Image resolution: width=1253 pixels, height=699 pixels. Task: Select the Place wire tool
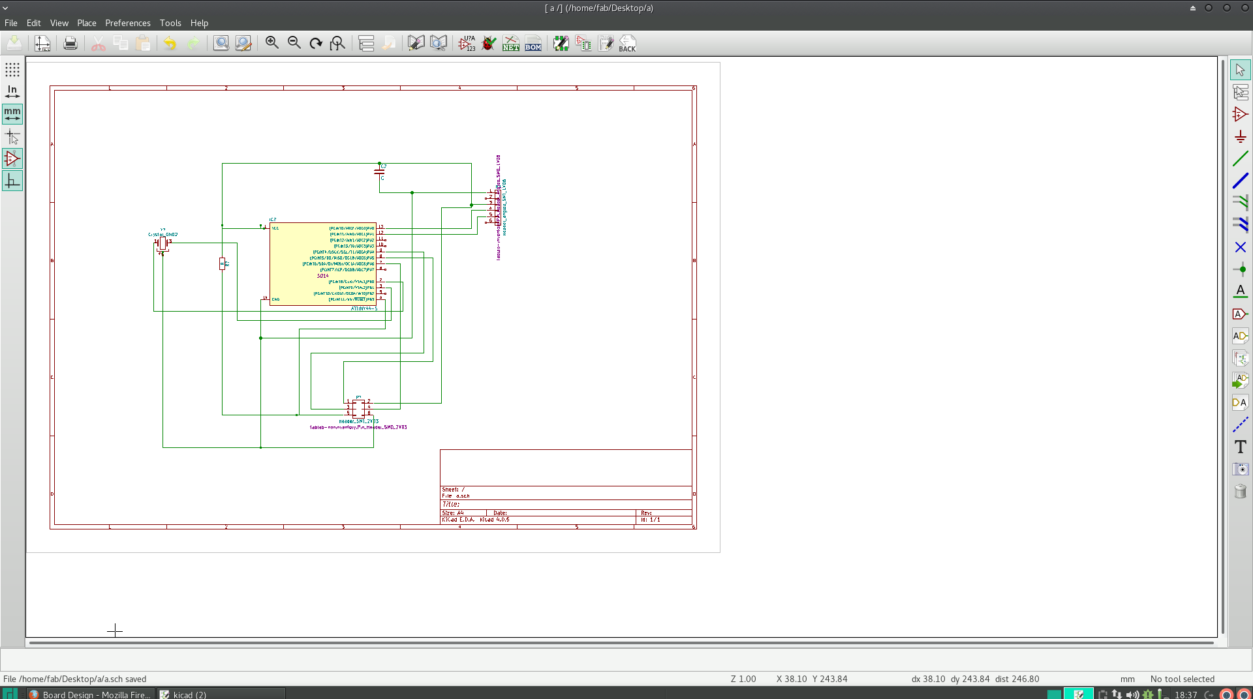(1240, 158)
